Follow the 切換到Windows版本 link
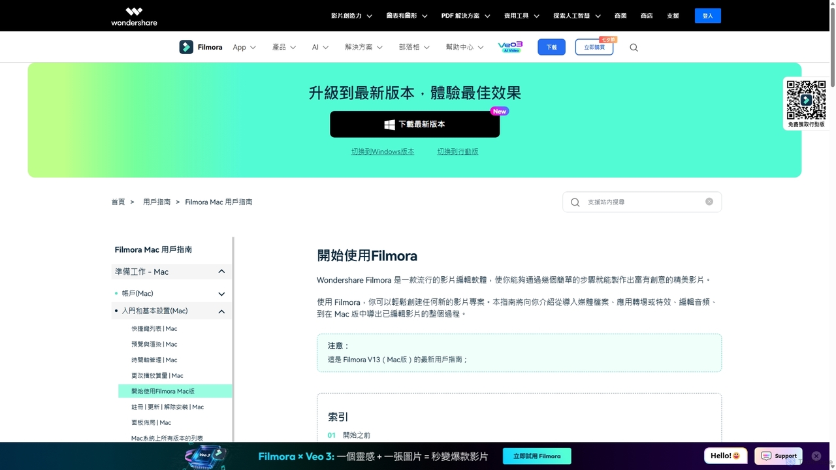The image size is (836, 470). coord(383,151)
